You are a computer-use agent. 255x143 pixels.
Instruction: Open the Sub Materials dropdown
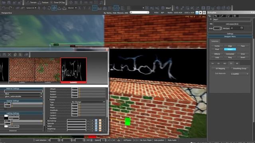tap(239, 74)
